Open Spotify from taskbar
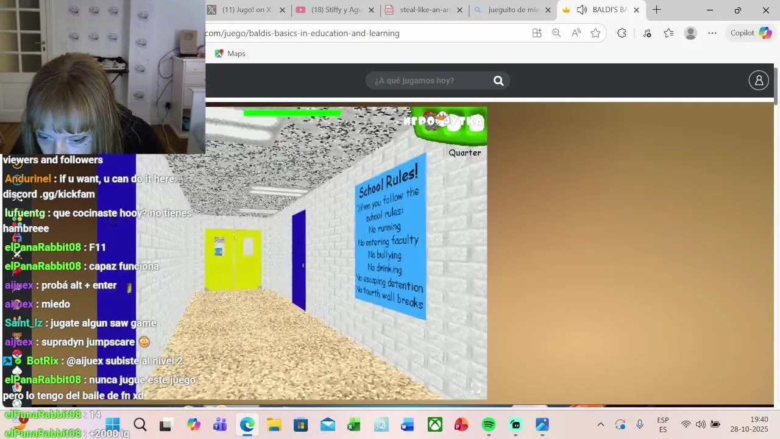This screenshot has width=780, height=439. click(489, 424)
